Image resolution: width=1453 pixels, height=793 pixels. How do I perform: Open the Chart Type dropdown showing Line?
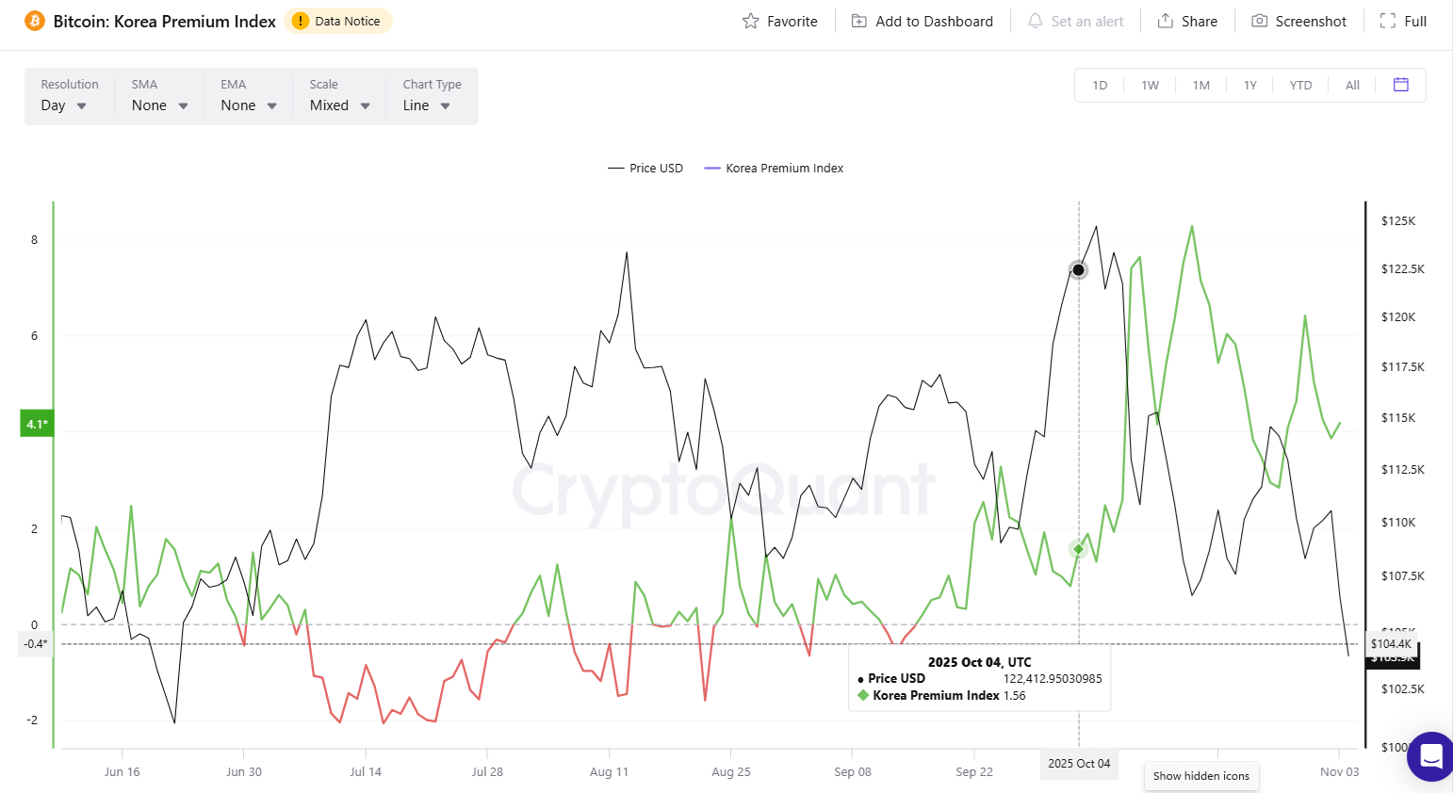426,105
